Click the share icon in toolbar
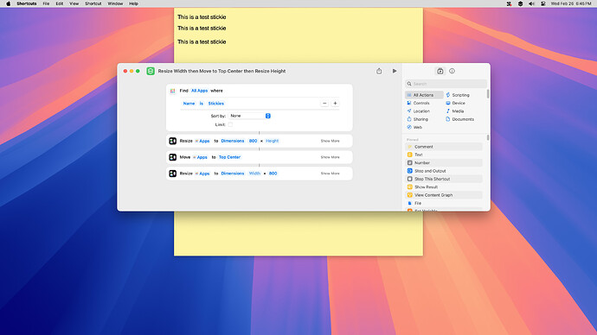 (x=379, y=71)
